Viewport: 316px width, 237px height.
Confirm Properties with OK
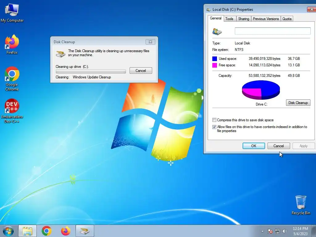pos(254,146)
